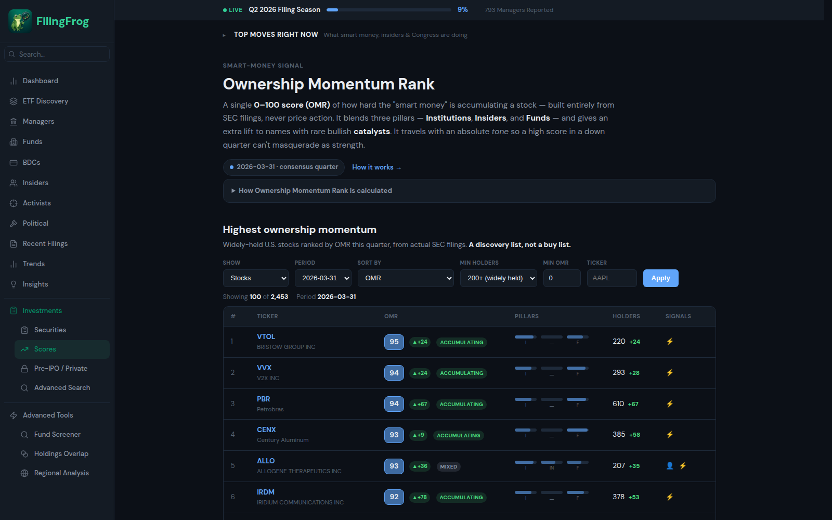
Task: Click the Min OMR input field
Action: 562,278
